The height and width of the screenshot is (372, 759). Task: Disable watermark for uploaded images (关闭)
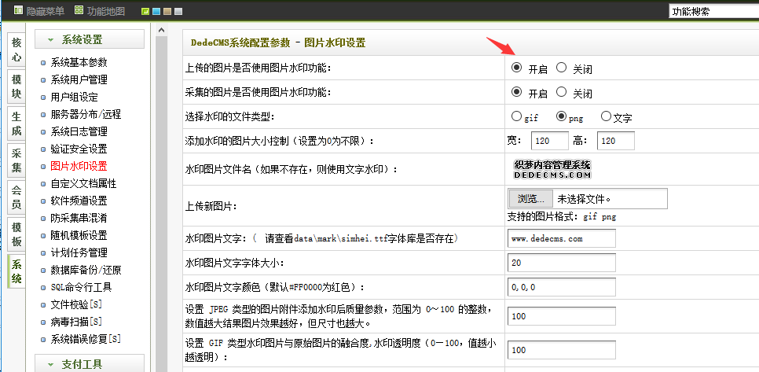pyautogui.click(x=561, y=68)
